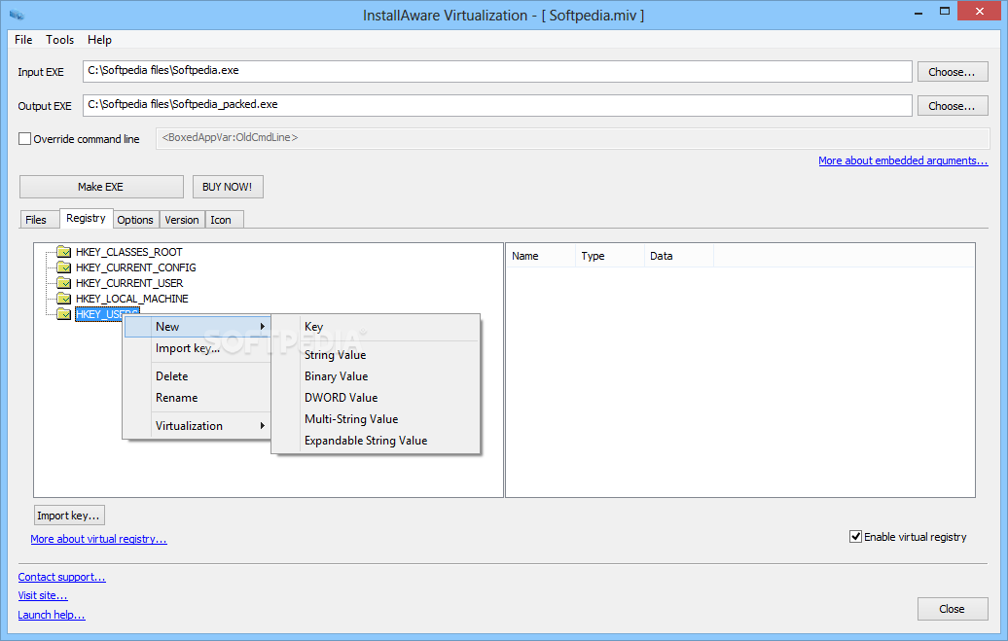Create a new Multi-String Value
This screenshot has width=1008, height=641.
click(x=377, y=419)
